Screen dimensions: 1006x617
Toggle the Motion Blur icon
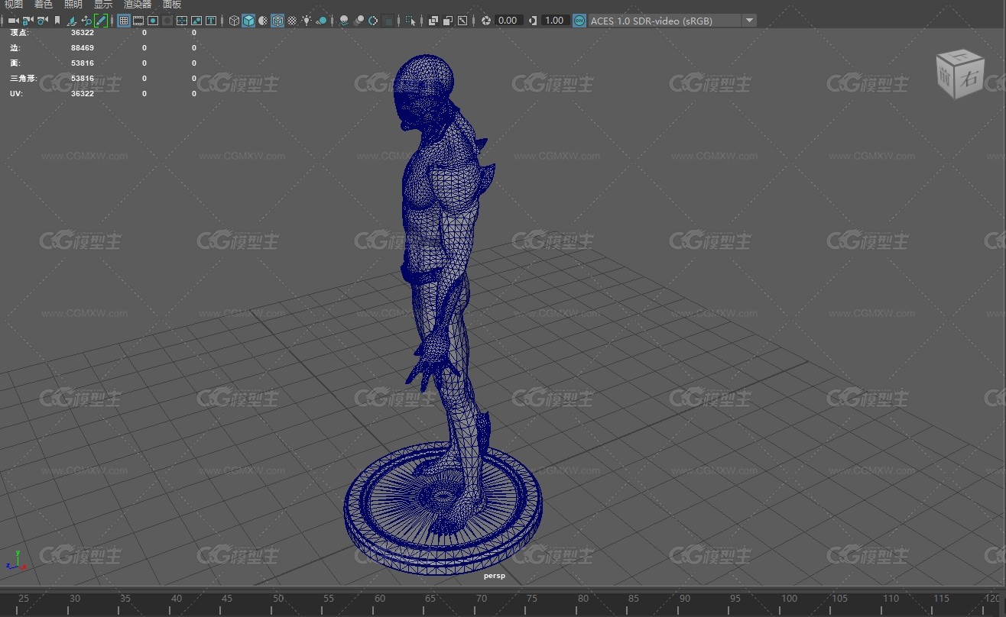click(359, 21)
